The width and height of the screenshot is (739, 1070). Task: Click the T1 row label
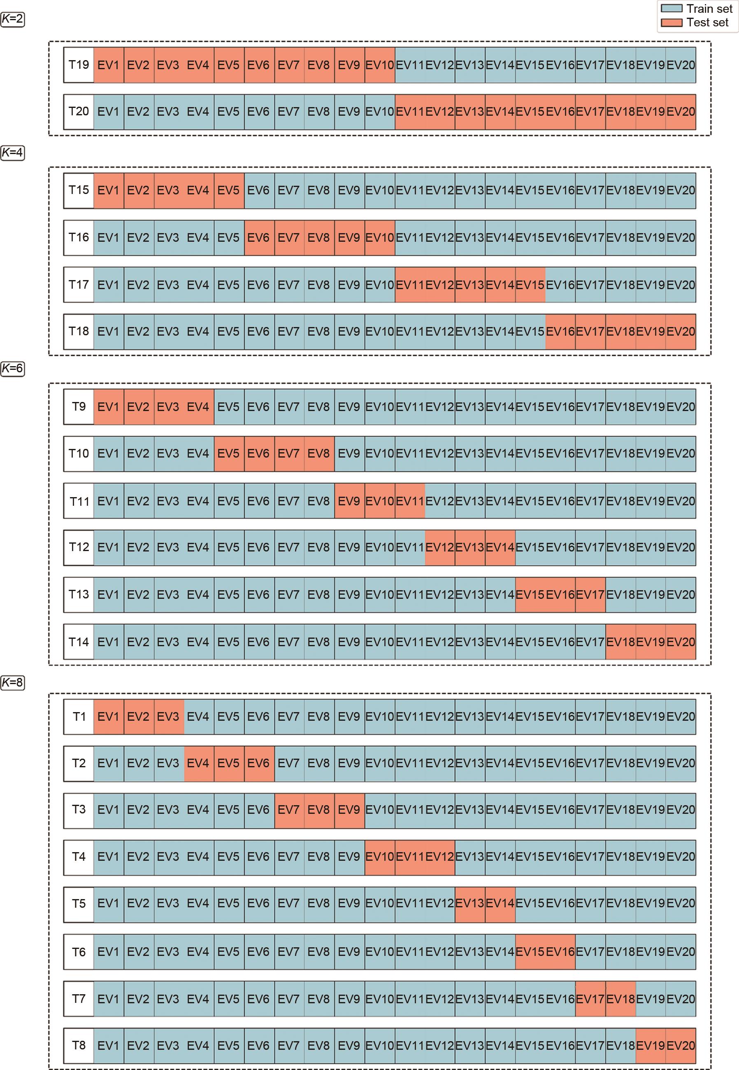click(x=79, y=717)
